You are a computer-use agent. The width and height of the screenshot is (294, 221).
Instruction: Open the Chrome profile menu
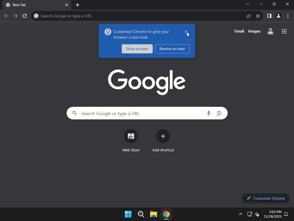[x=278, y=16]
